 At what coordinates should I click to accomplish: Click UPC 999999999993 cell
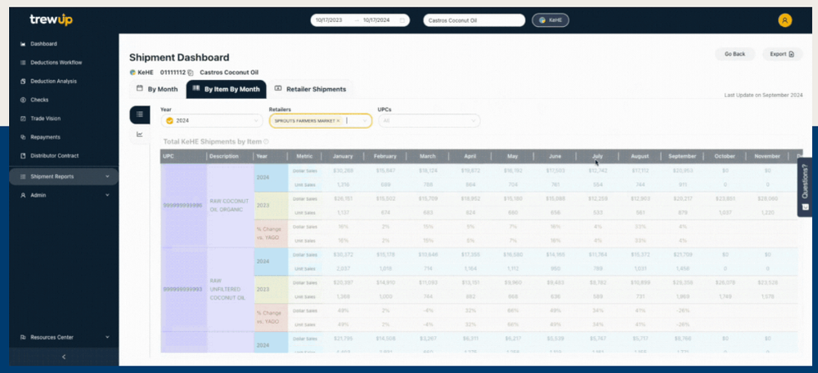pos(183,289)
